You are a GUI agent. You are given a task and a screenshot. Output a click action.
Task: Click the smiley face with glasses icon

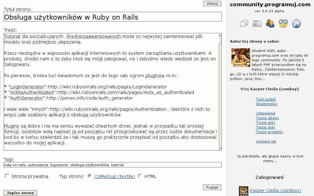tap(283, 24)
